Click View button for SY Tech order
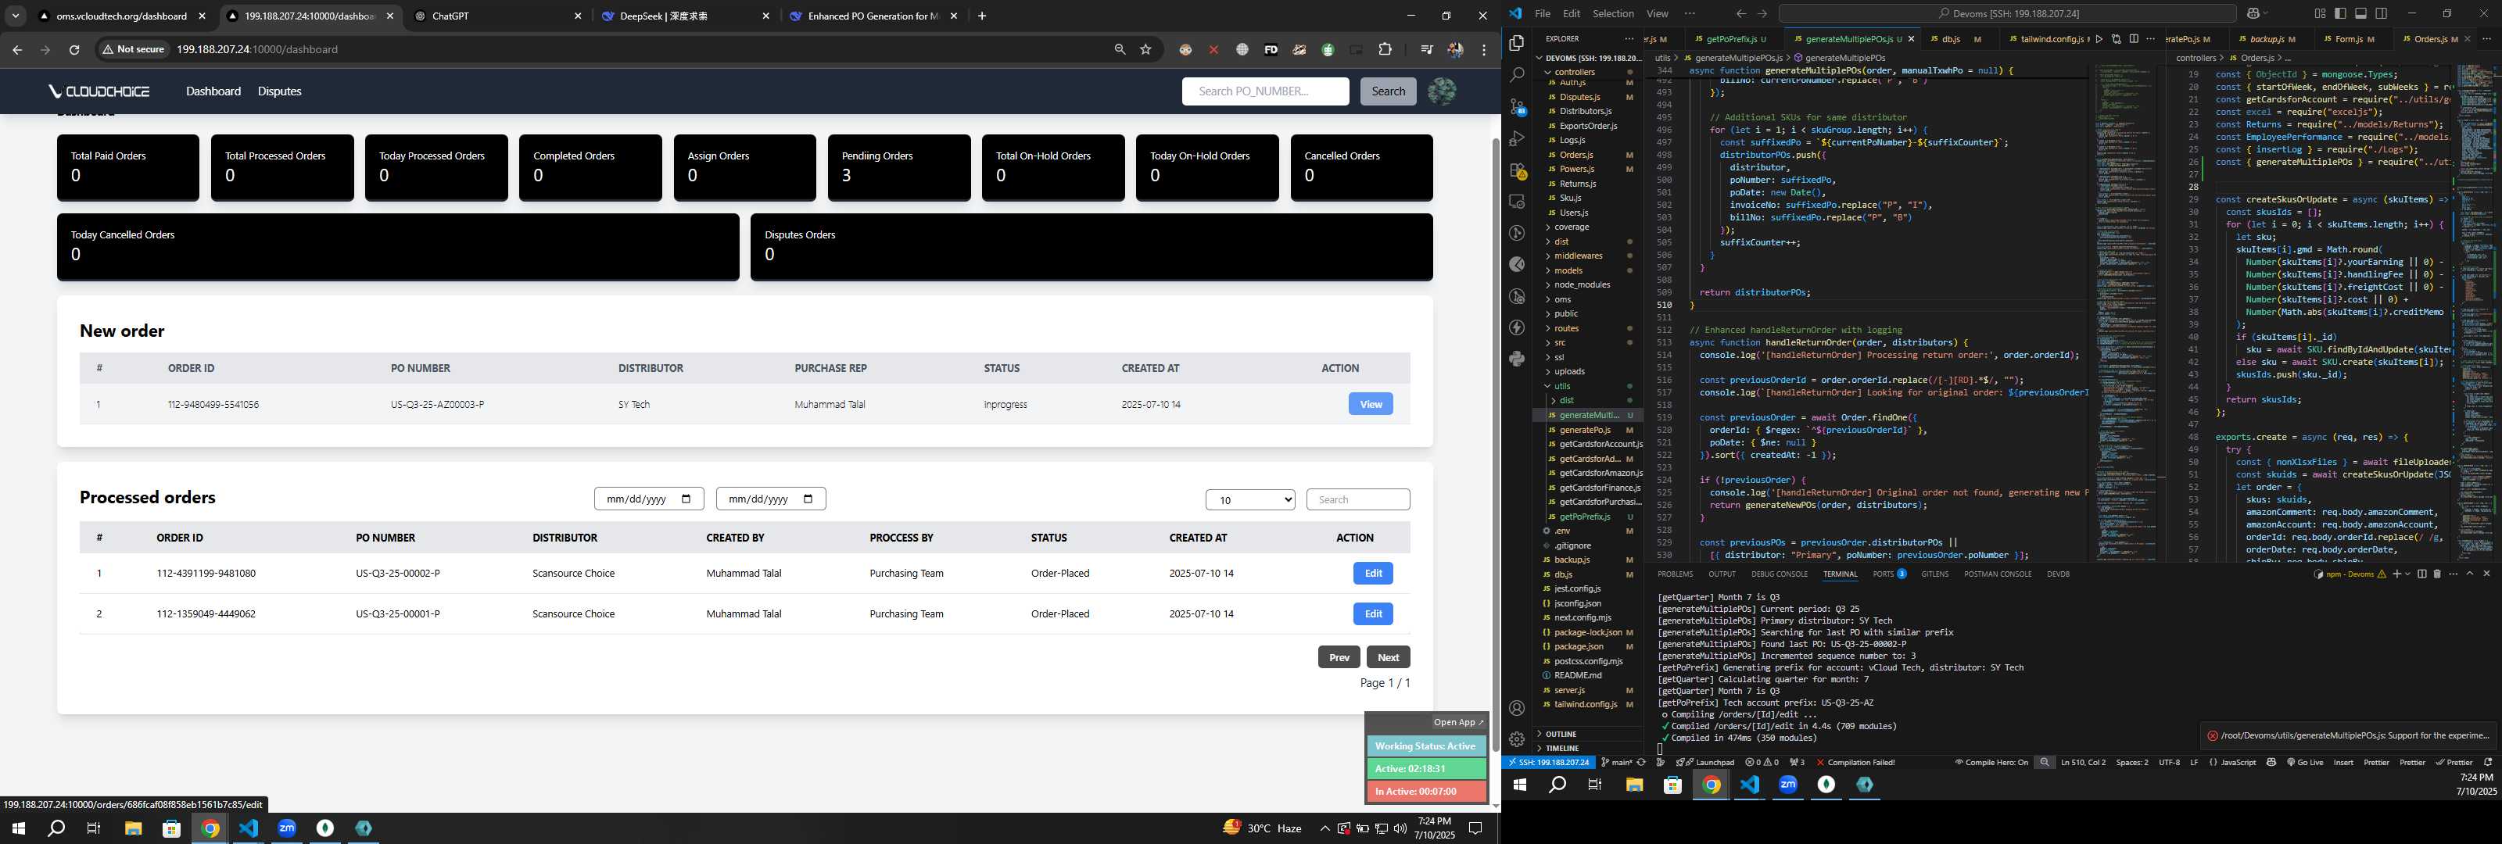Viewport: 2502px width, 844px height. click(x=1371, y=404)
